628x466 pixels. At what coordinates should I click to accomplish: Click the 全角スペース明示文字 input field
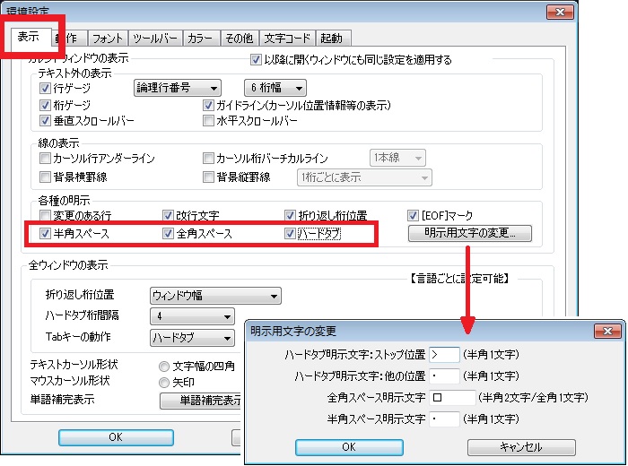(451, 397)
